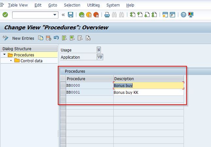Click Customize Local Layout monitor icon
The width and height of the screenshot is (211, 147).
[191, 15]
